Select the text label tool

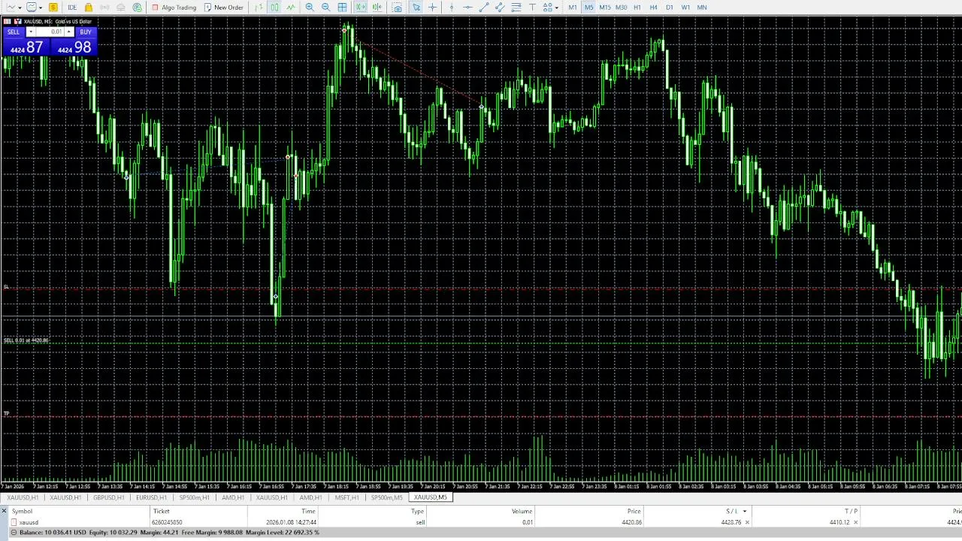click(532, 8)
